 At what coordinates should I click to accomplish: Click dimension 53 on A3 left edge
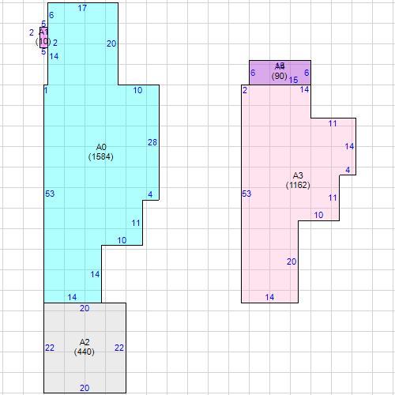[x=246, y=194]
